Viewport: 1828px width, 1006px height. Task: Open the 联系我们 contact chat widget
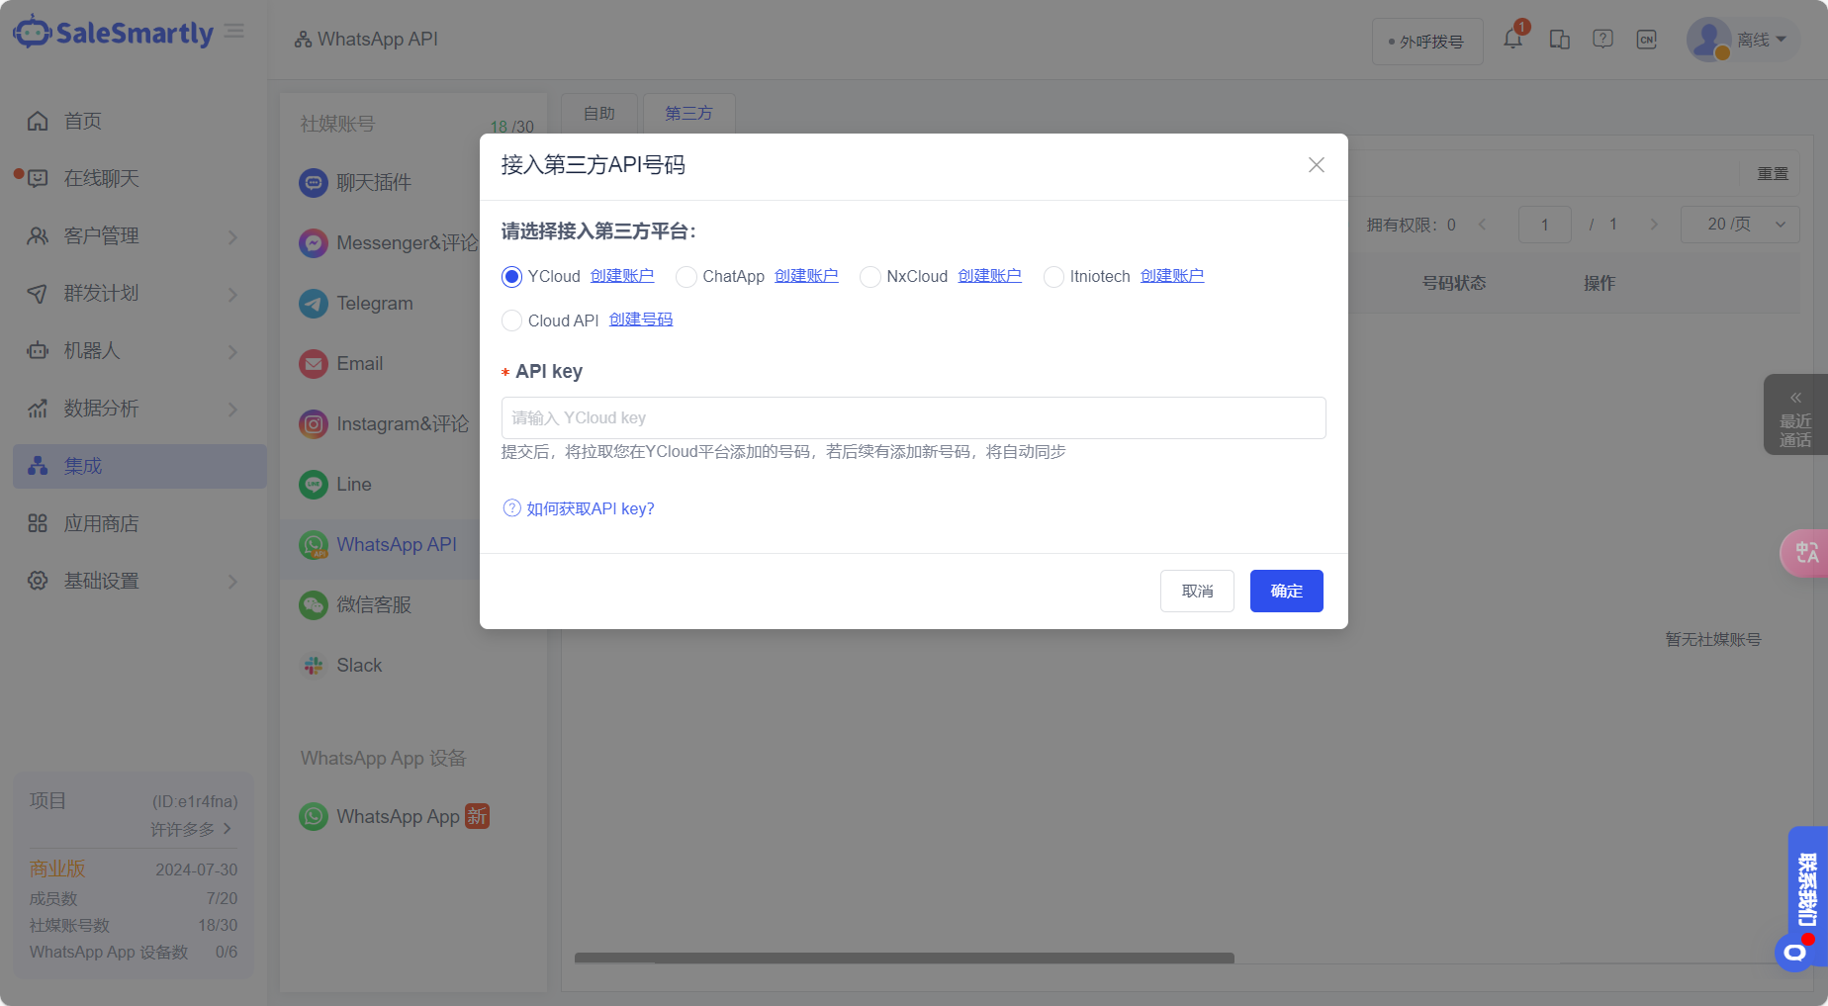click(1807, 895)
